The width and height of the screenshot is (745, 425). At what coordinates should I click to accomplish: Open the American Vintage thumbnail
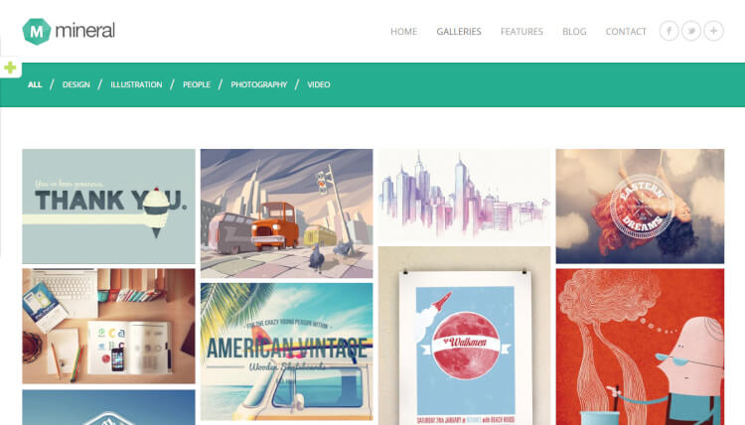pos(287,352)
